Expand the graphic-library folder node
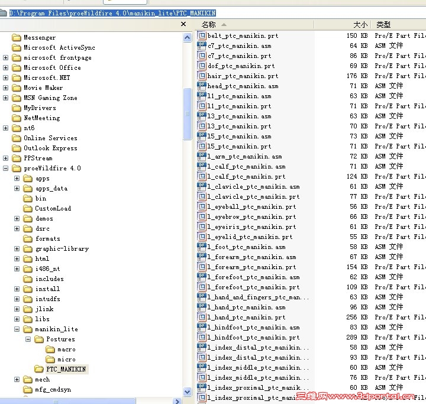Image resolution: width=426 pixels, height=404 pixels. [x=17, y=248]
